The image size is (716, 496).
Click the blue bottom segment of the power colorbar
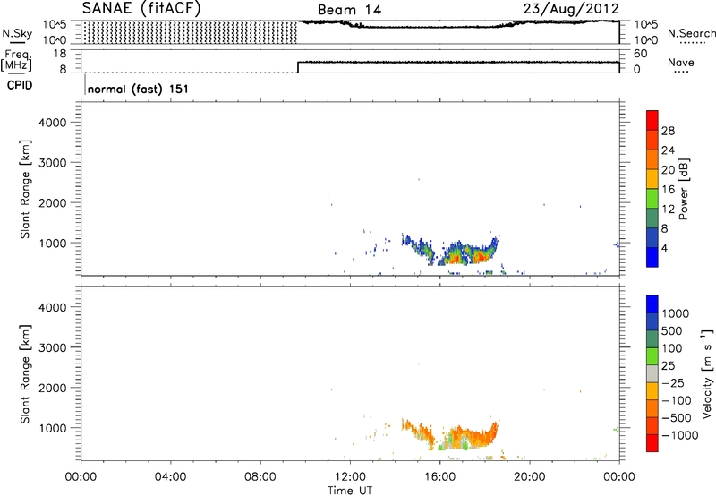click(652, 257)
